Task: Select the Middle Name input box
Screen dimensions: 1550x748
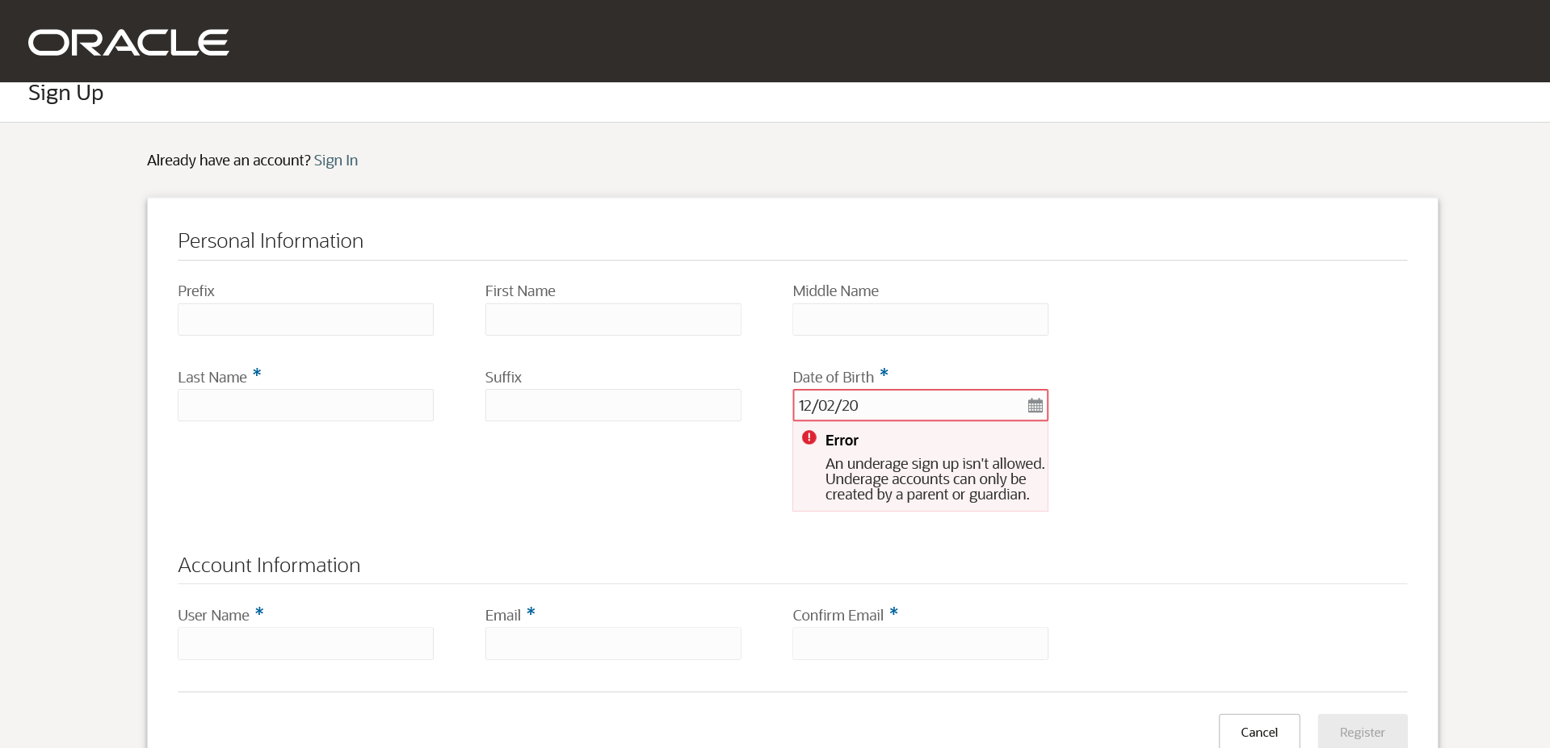Action: tap(920, 320)
